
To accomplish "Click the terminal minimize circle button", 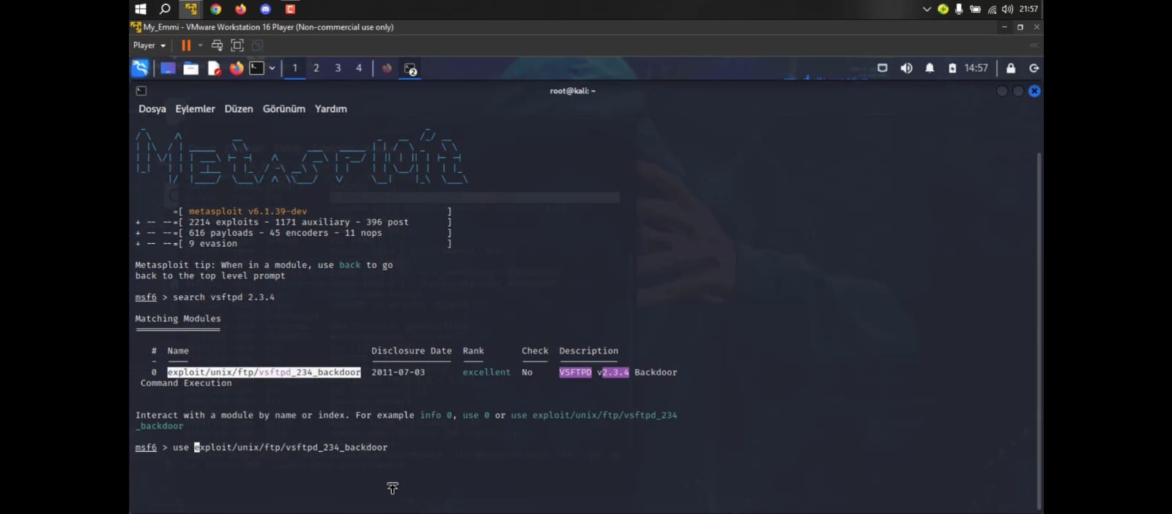I will tap(1002, 91).
